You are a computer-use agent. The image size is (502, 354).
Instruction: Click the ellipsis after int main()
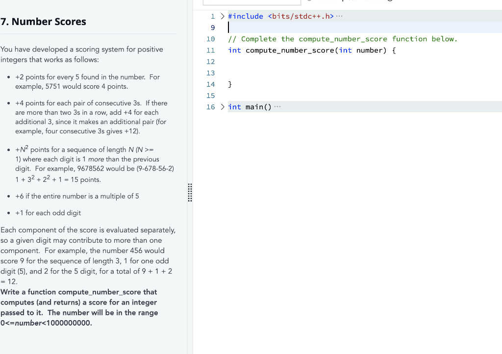tap(277, 107)
